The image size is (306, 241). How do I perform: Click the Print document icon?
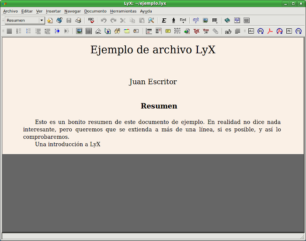click(78, 20)
